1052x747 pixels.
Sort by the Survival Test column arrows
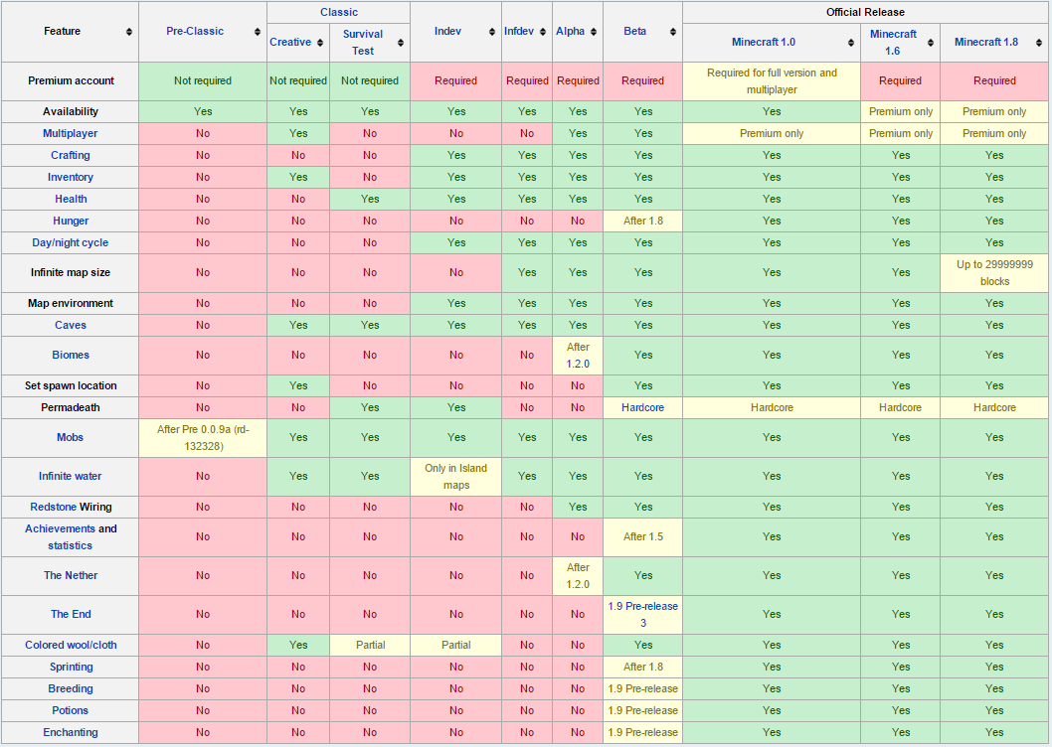[401, 43]
